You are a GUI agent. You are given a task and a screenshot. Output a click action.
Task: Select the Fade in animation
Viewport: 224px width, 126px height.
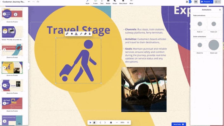[x=200, y=24]
